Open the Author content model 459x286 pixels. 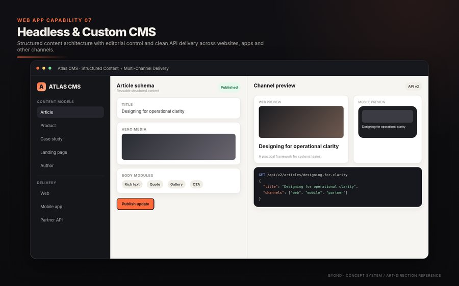70,165
